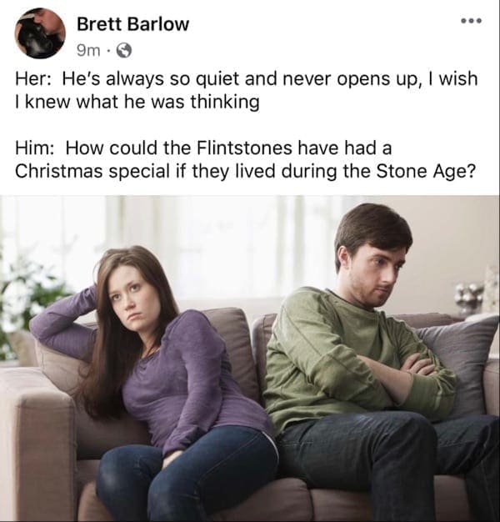Image resolution: width=500 pixels, height=522 pixels.
Task: Click the word "thinking" in first paragraph
Action: (x=225, y=102)
